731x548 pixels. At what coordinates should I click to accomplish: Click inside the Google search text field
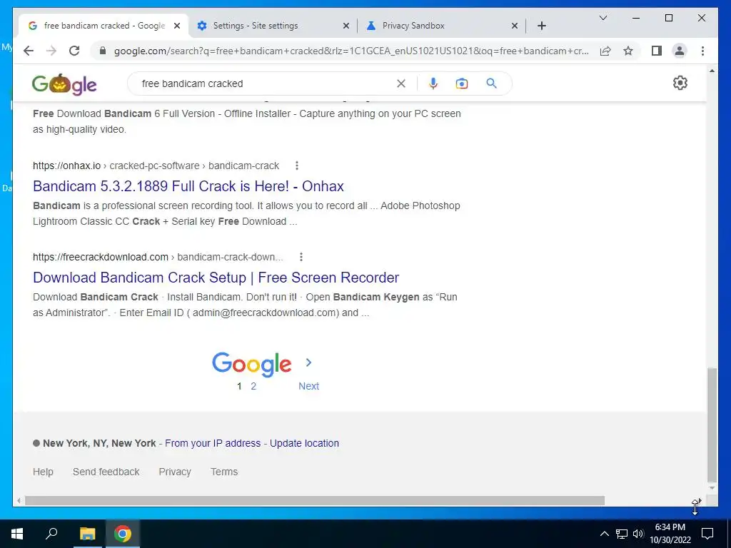coord(266,83)
